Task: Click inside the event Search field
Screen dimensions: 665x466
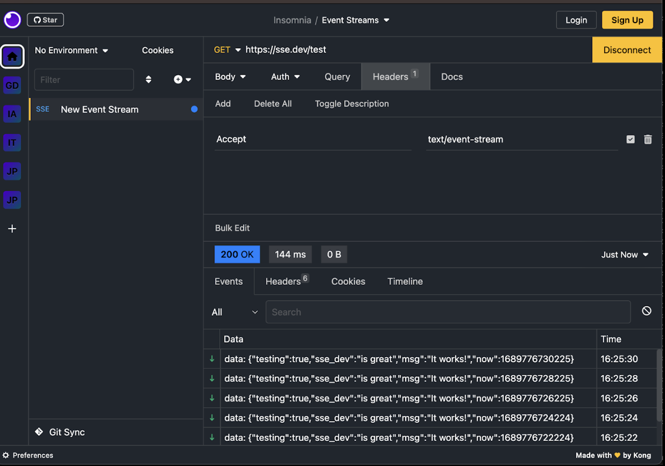Action: pyautogui.click(x=448, y=312)
